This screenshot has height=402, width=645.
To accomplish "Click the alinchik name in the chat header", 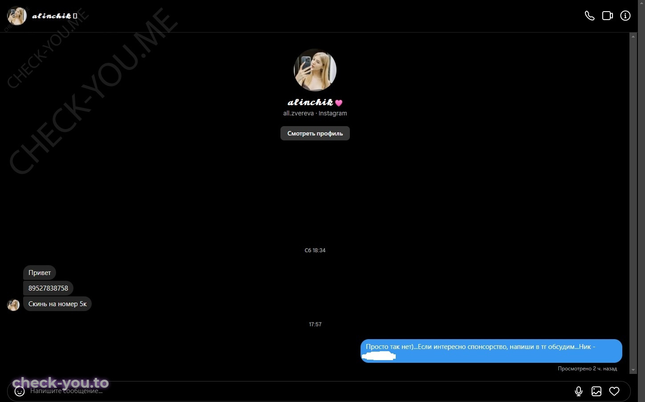I will [55, 16].
